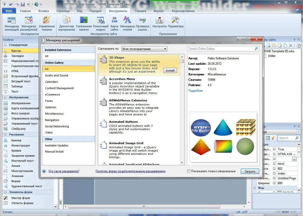
Task: Switch to the Главная ribbon tab
Action: tap(25, 11)
